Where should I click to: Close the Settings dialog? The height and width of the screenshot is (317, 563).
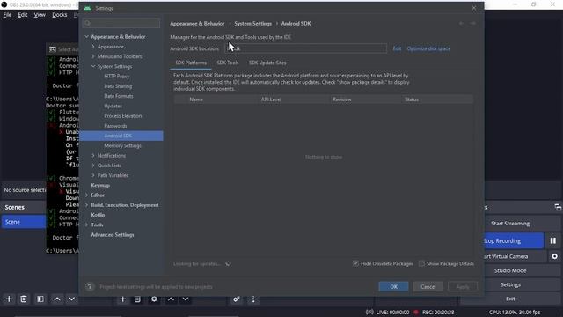click(474, 8)
